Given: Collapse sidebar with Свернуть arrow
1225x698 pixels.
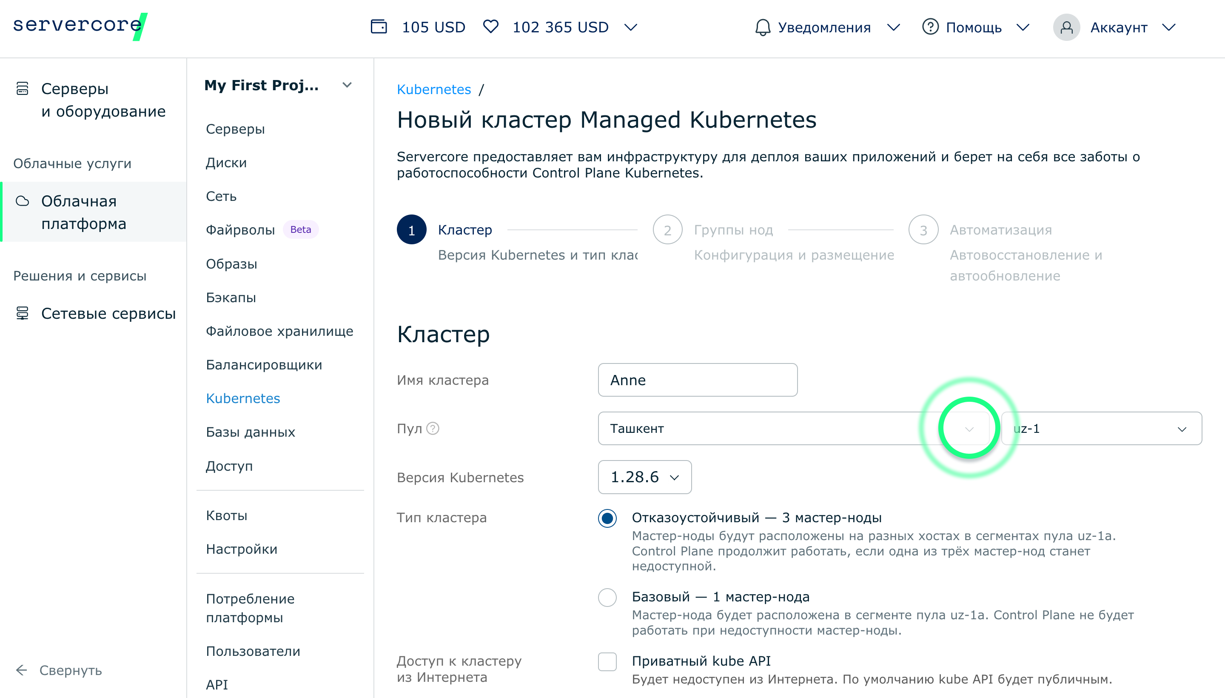Looking at the screenshot, I should (22, 670).
